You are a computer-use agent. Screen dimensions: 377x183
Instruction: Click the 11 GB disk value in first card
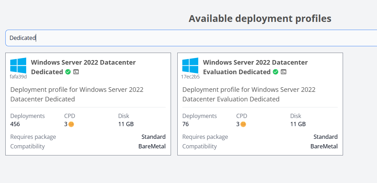point(126,124)
